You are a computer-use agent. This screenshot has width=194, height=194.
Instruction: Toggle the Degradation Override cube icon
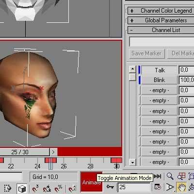(x=22, y=189)
